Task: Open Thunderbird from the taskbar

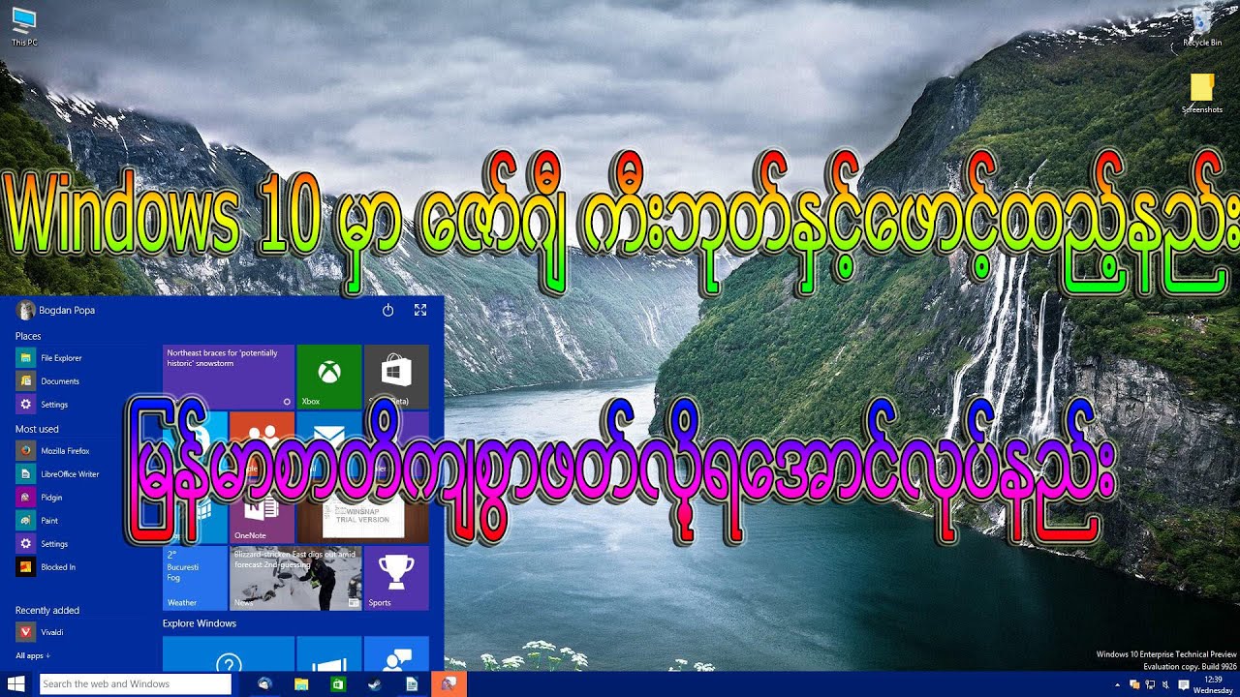Action: click(265, 683)
